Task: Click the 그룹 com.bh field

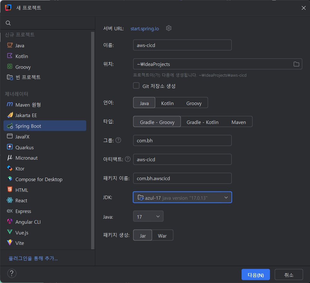Action: tap(182, 140)
